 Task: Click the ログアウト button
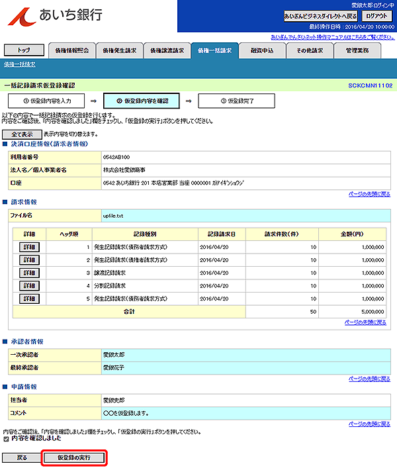point(376,16)
